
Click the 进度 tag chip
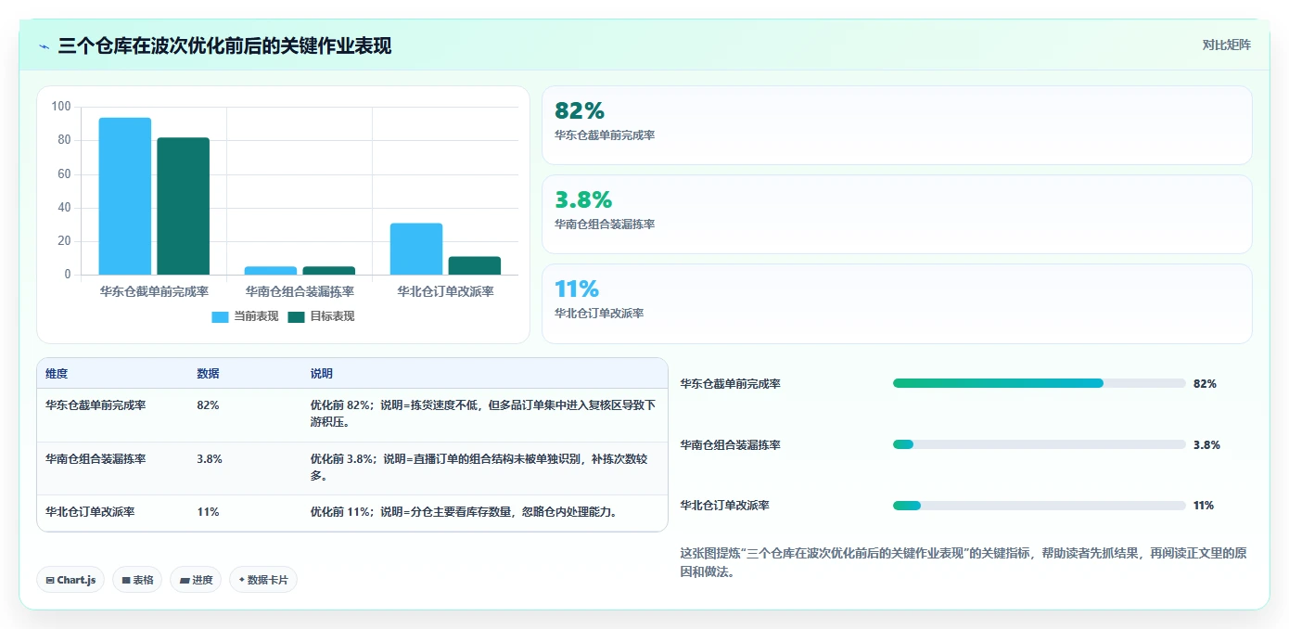pyautogui.click(x=196, y=580)
